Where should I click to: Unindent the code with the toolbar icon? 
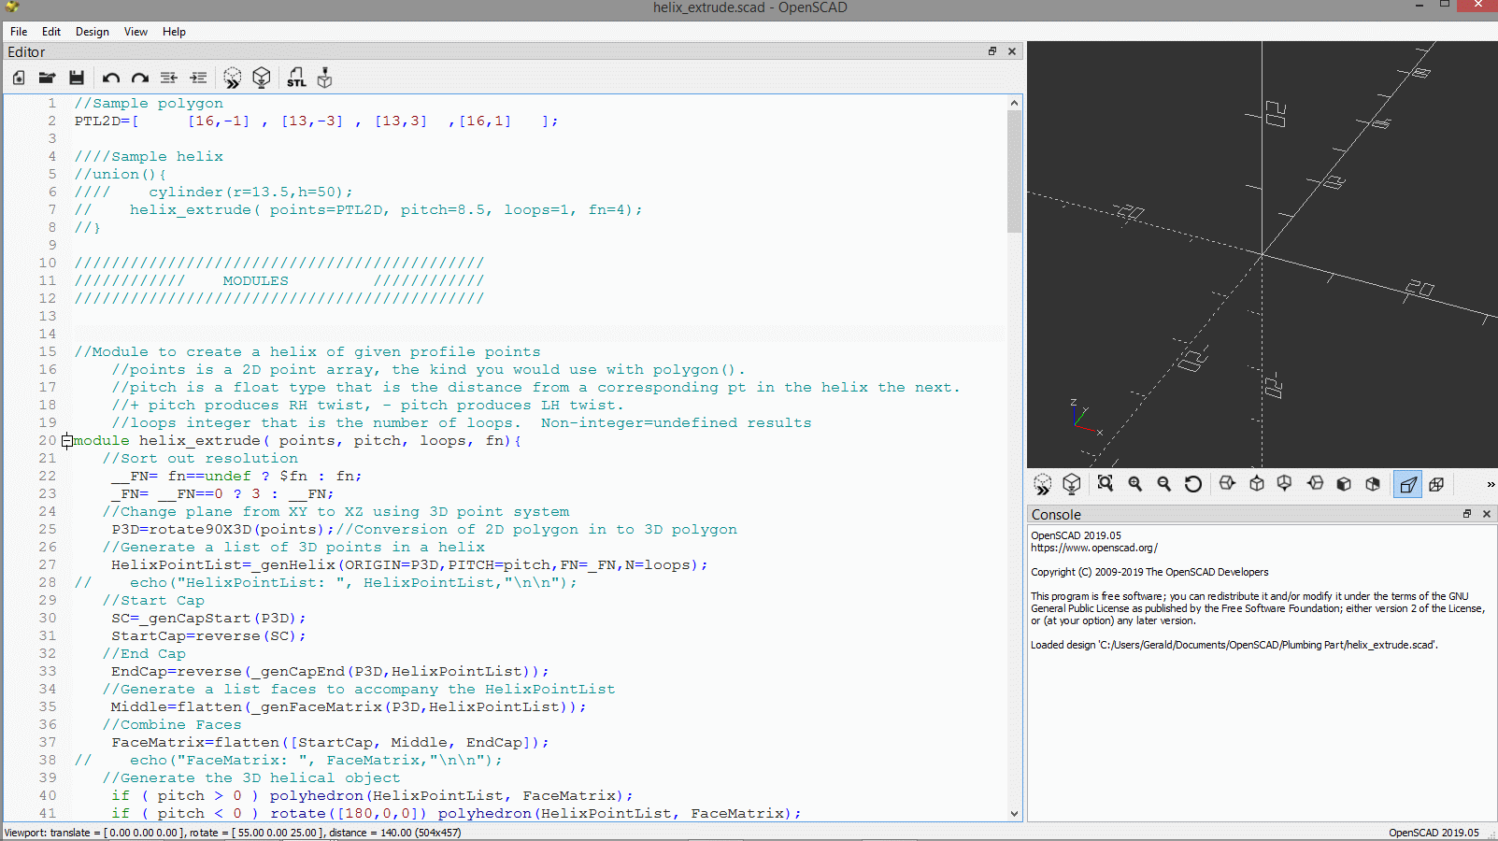[x=169, y=78]
